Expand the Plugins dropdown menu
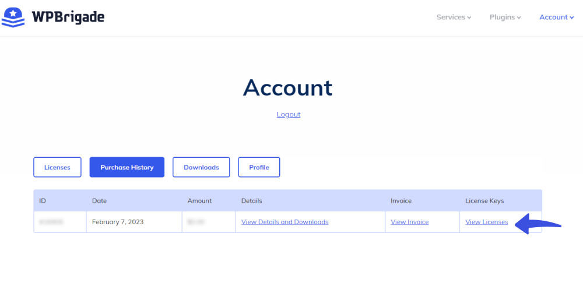 tap(505, 17)
